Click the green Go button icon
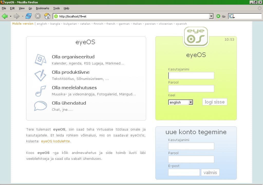Screen dimensions: 263x185 click(x=218, y=16)
